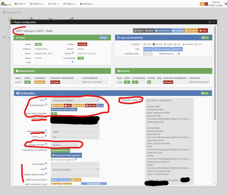Select Default log level
Image resolution: width=227 pixels, height=195 pixels.
(154, 44)
